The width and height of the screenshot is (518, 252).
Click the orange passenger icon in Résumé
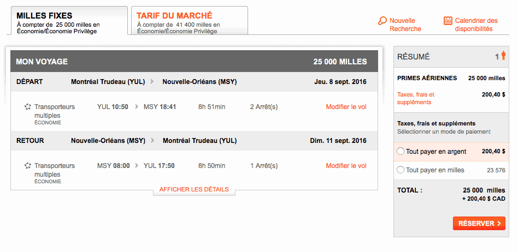tap(503, 56)
